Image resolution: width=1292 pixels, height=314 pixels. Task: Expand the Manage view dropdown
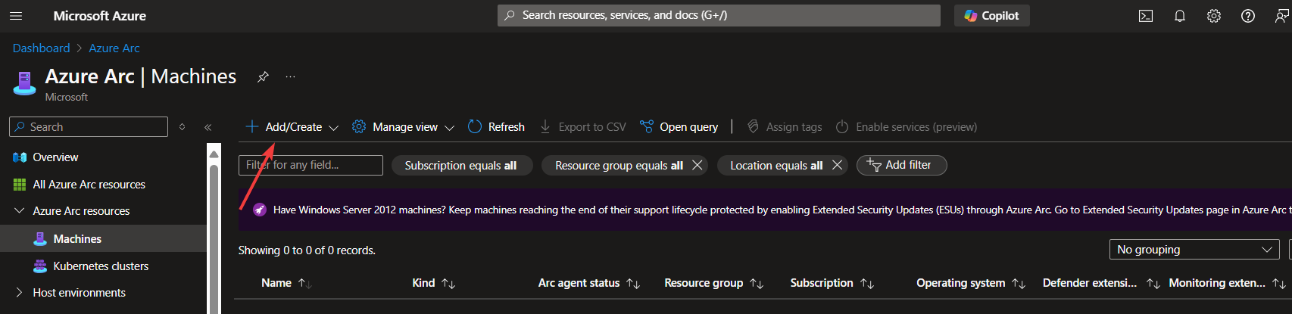[x=404, y=127]
